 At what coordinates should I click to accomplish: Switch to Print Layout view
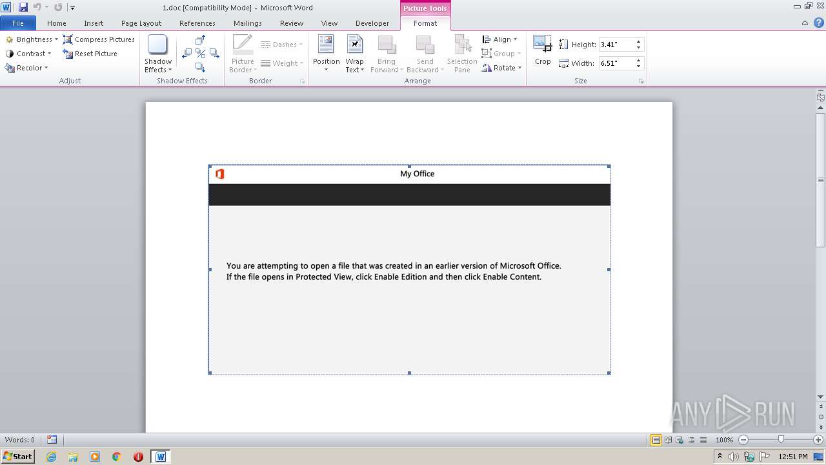656,440
